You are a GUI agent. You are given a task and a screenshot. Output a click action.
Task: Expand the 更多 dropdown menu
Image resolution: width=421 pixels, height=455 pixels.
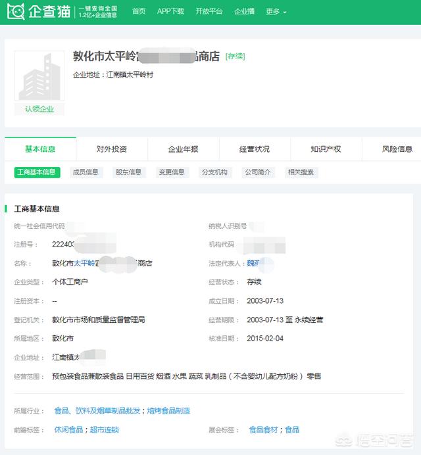pyautogui.click(x=276, y=12)
